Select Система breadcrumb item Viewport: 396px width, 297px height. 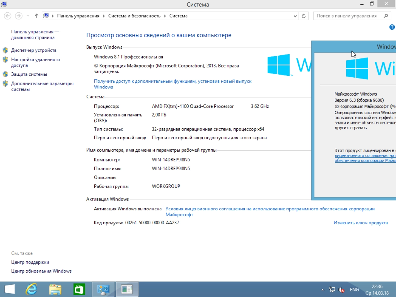pos(179,16)
